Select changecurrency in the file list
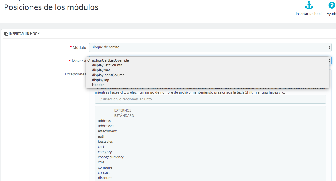Screen dimensions: 336x181 111,157
